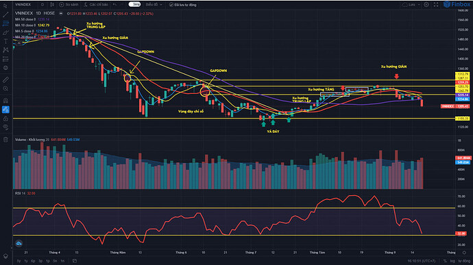473x265 pixels.
Task: Click the VNINDEX 1205.43 price label
Action: pos(455,106)
